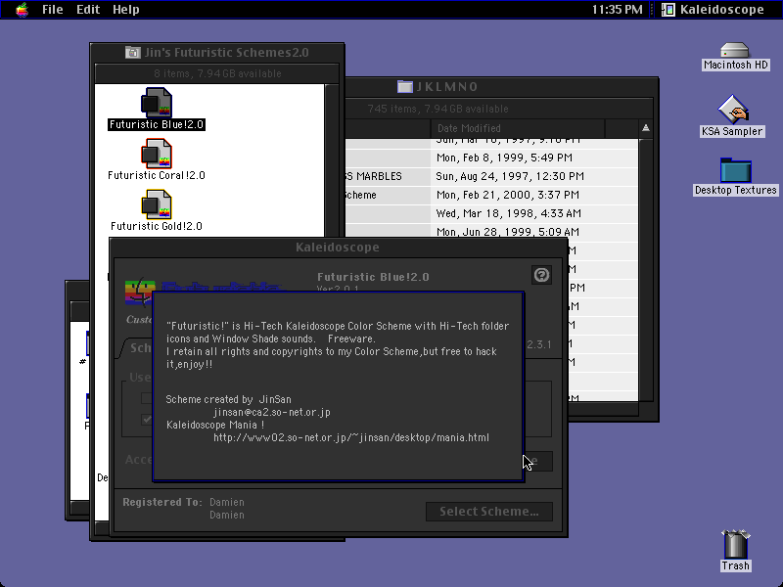Click the JKLMNO folder icon in title bar
Viewport: 783px width, 587px height.
coord(405,86)
